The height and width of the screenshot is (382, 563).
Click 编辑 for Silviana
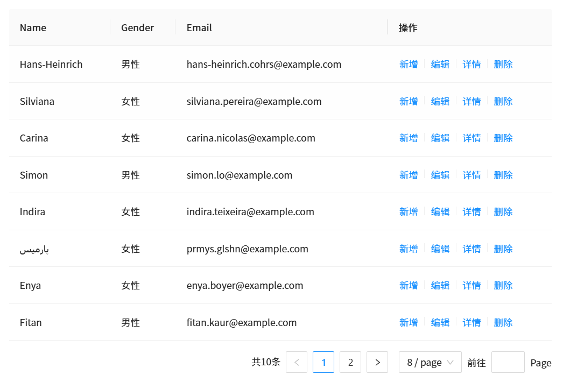(x=440, y=101)
